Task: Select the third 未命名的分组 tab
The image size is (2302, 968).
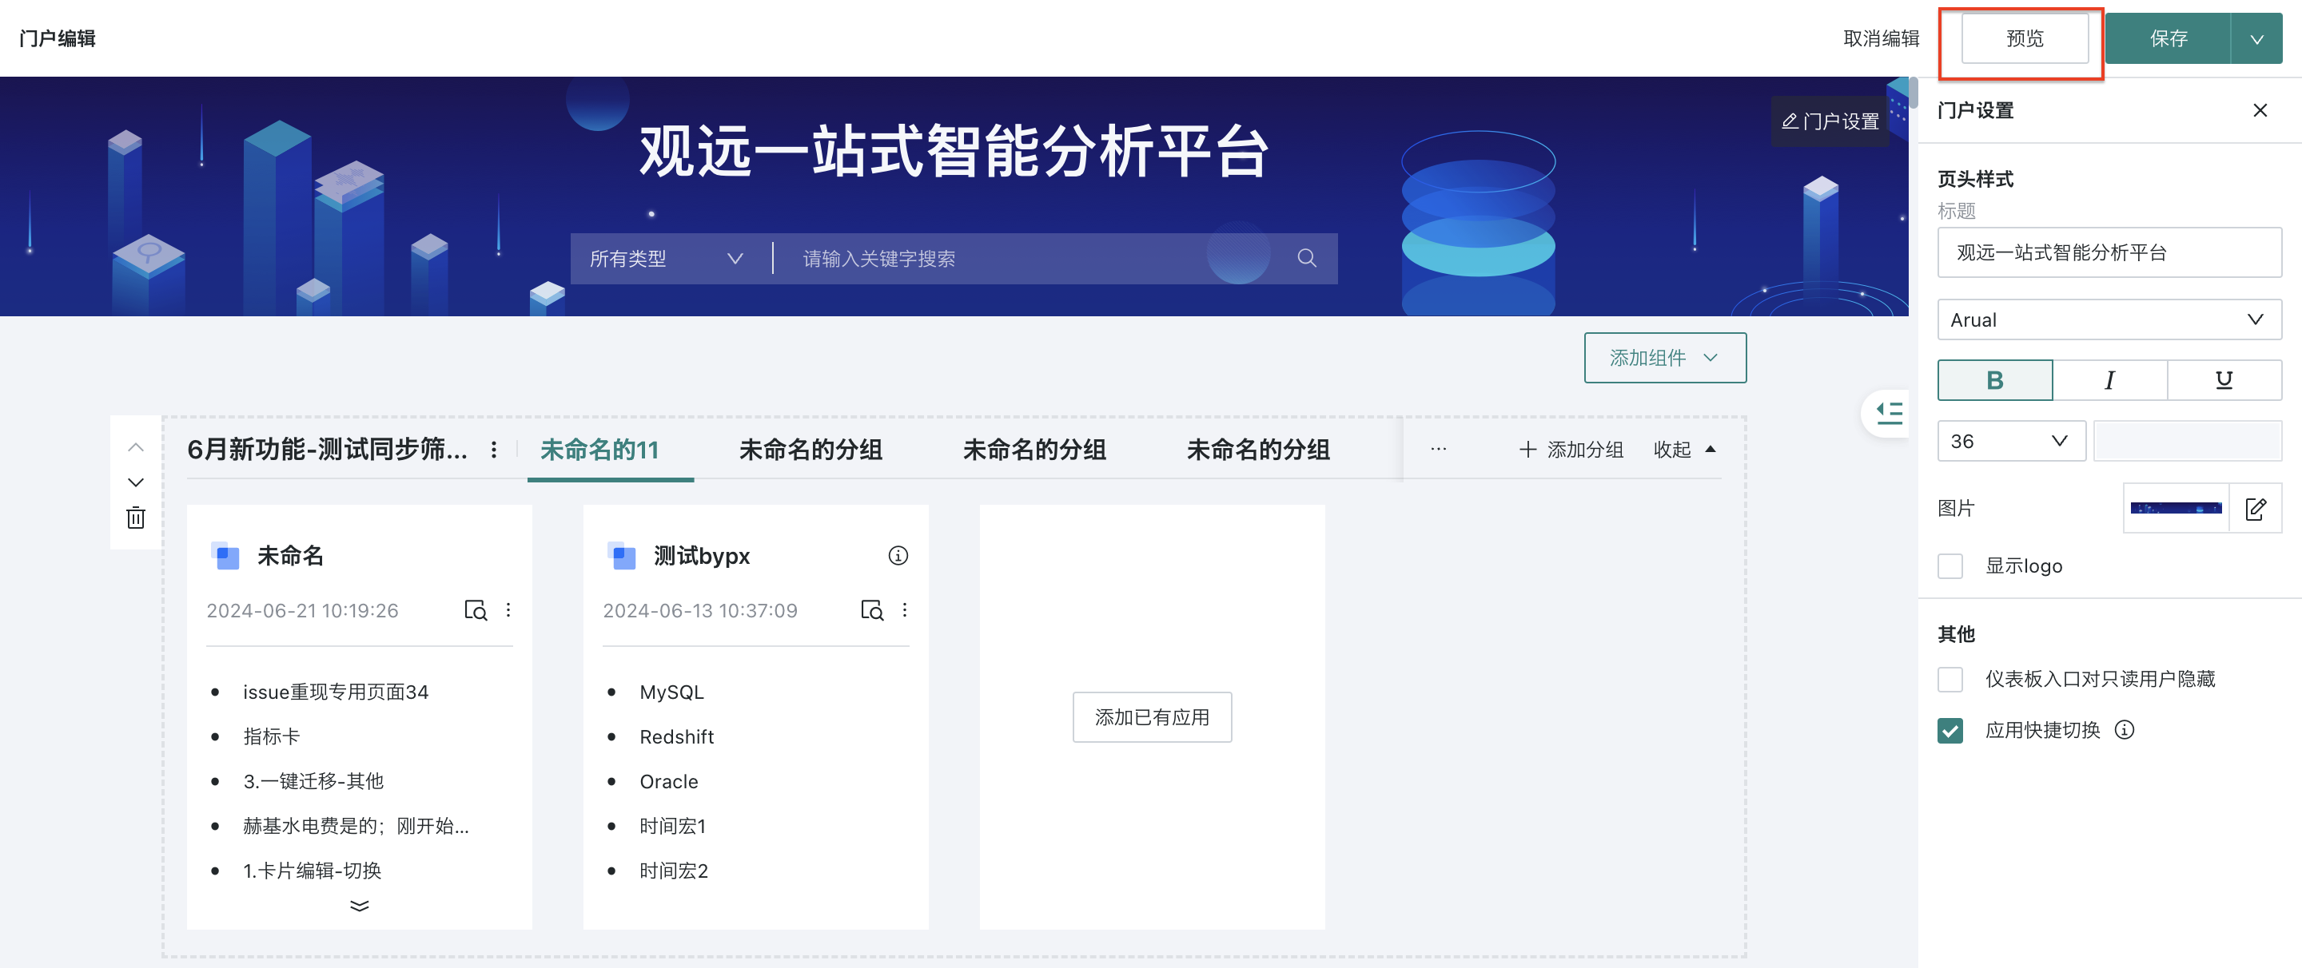Action: [x=1258, y=449]
